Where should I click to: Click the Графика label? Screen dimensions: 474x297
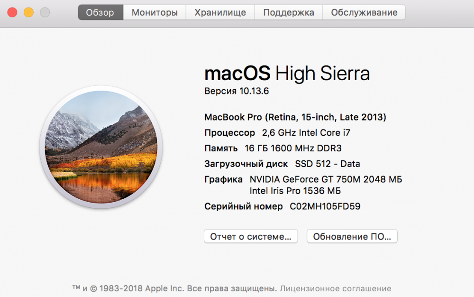tap(223, 180)
